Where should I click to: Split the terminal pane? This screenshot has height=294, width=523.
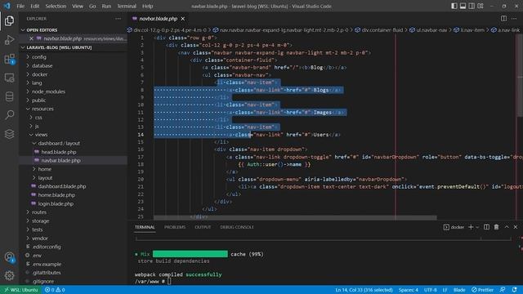click(x=487, y=227)
